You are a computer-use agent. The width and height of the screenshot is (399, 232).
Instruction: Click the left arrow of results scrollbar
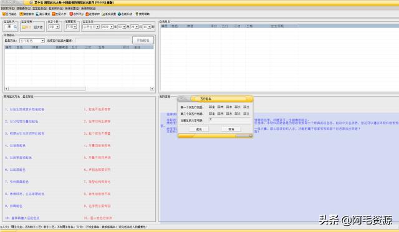6,89
